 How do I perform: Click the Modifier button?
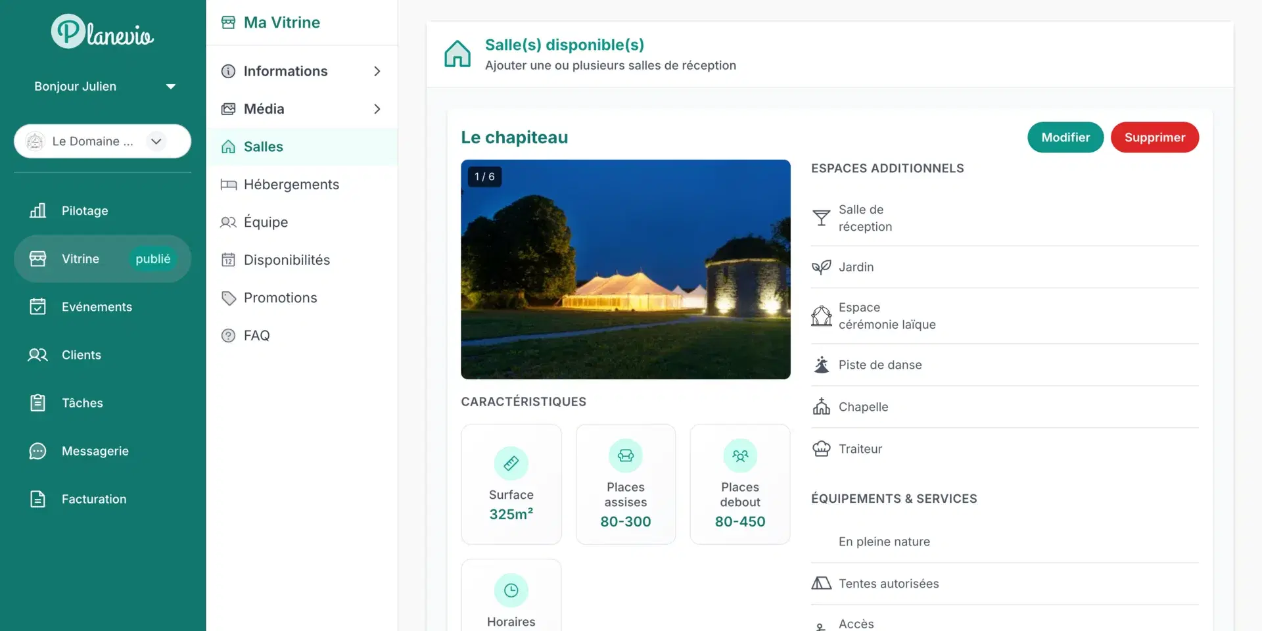click(1065, 137)
